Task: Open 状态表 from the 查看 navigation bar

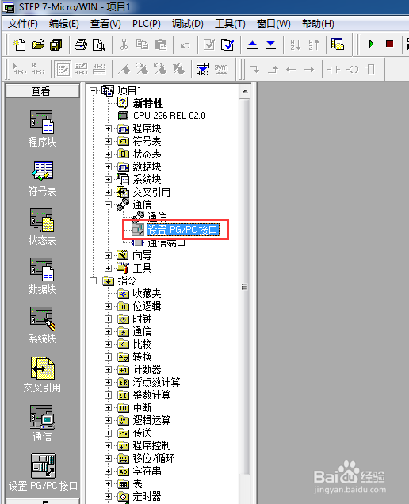Action: click(x=42, y=227)
